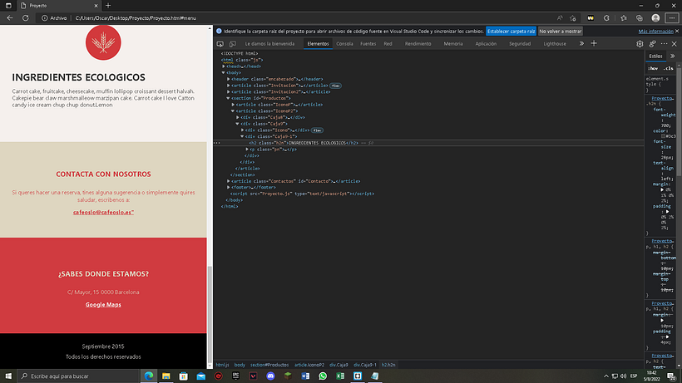
Task: Click flex badge on Invitacion article
Action: [335, 86]
